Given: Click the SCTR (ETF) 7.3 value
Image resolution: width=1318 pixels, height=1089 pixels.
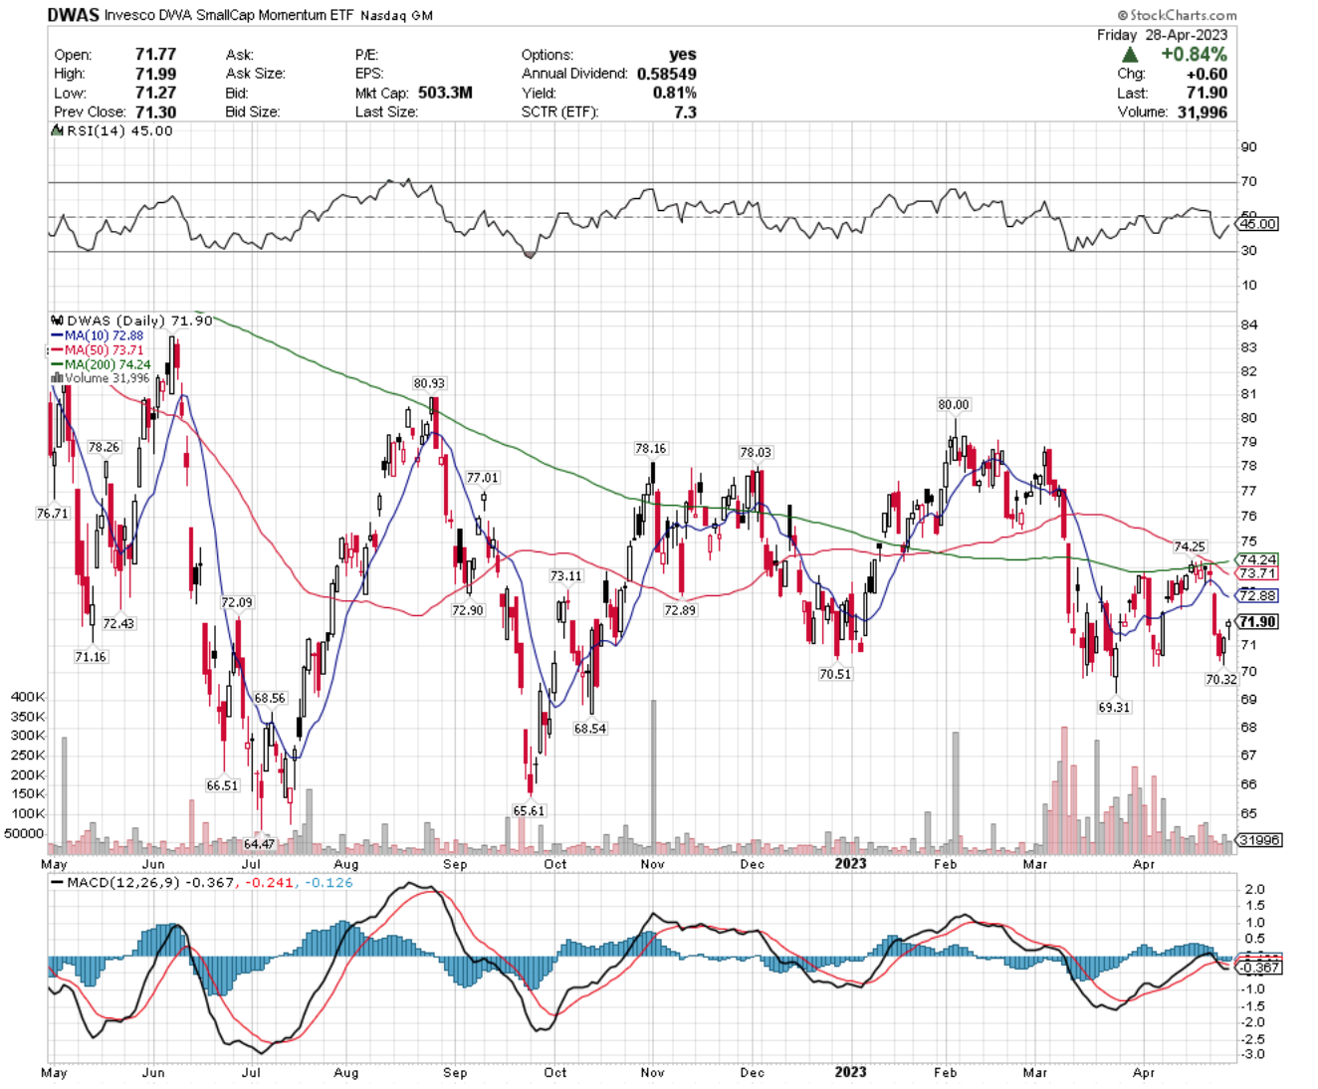Looking at the screenshot, I should 685,111.
